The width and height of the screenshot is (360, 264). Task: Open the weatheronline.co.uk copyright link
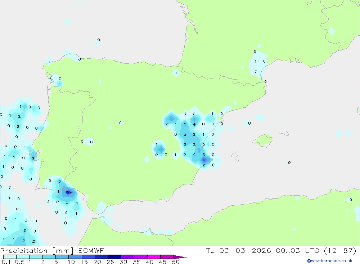point(330,261)
